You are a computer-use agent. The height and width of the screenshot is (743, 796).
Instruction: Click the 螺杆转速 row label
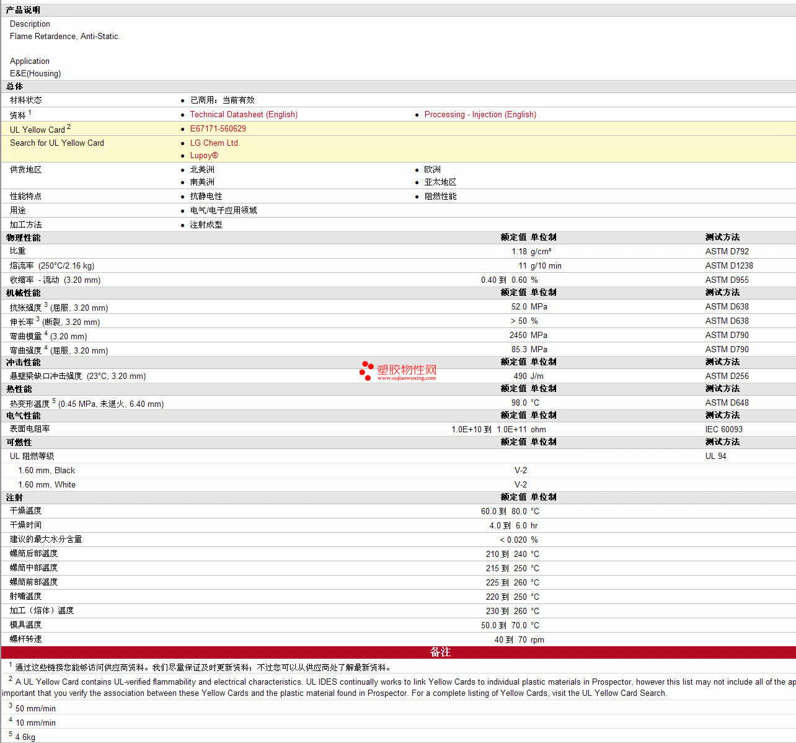coord(25,639)
